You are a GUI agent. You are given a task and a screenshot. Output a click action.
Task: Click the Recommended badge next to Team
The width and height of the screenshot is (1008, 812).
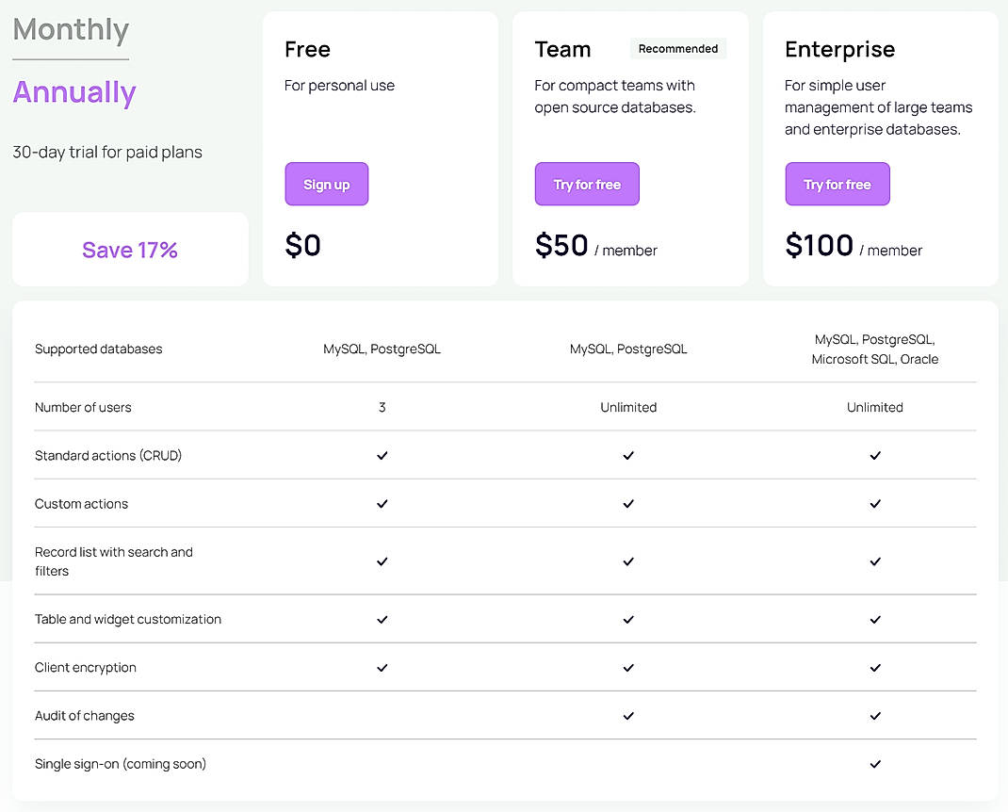pyautogui.click(x=677, y=48)
